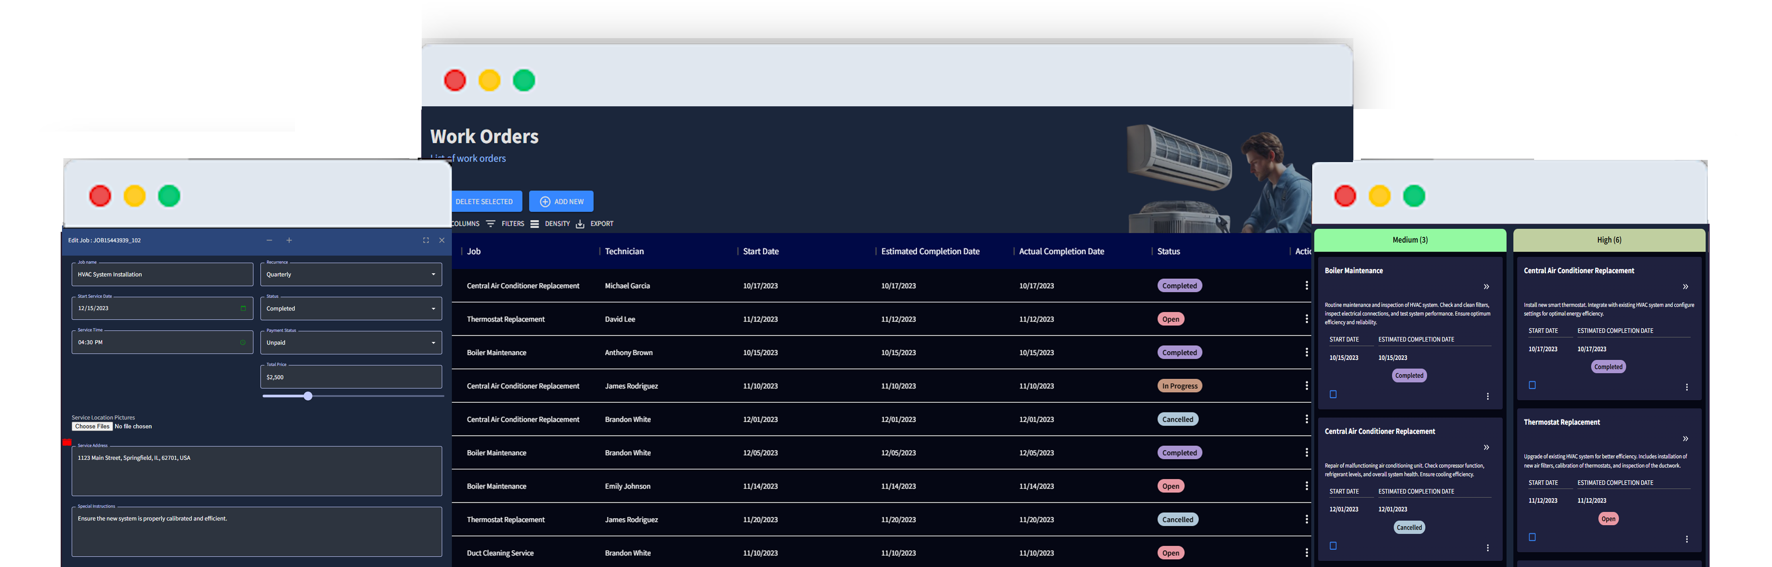Screen dimensions: 1772x567
Task: Open row actions menu for Thermostat Replacement, David Lee
Action: point(1306,318)
